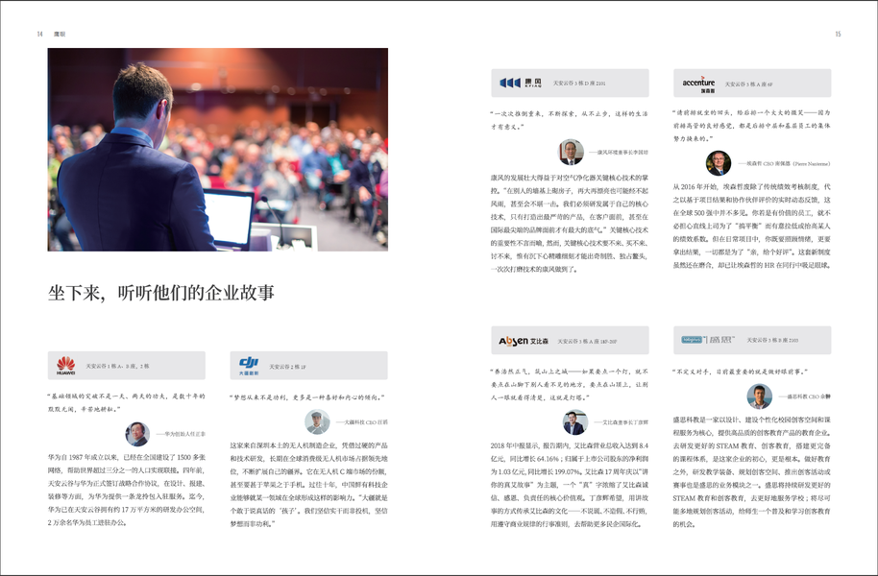
Task: Click the 康风 logo with blue arrows
Action: click(x=521, y=83)
